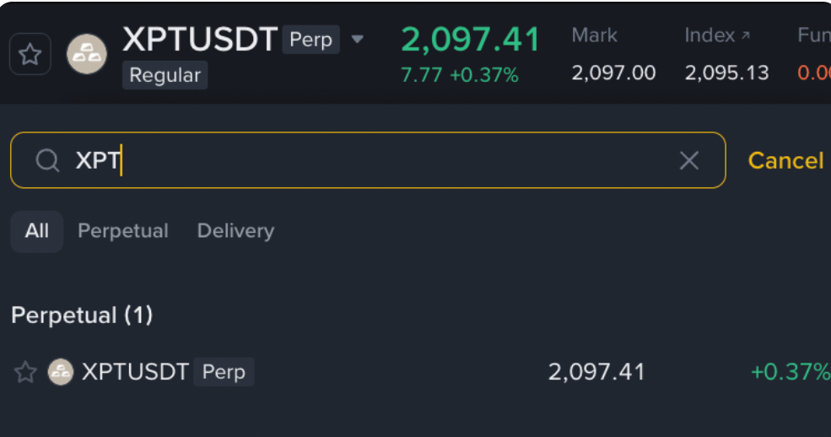Screen dimensions: 831x437
Task: Favorite XPTUSDT using the header star
Action: click(30, 55)
